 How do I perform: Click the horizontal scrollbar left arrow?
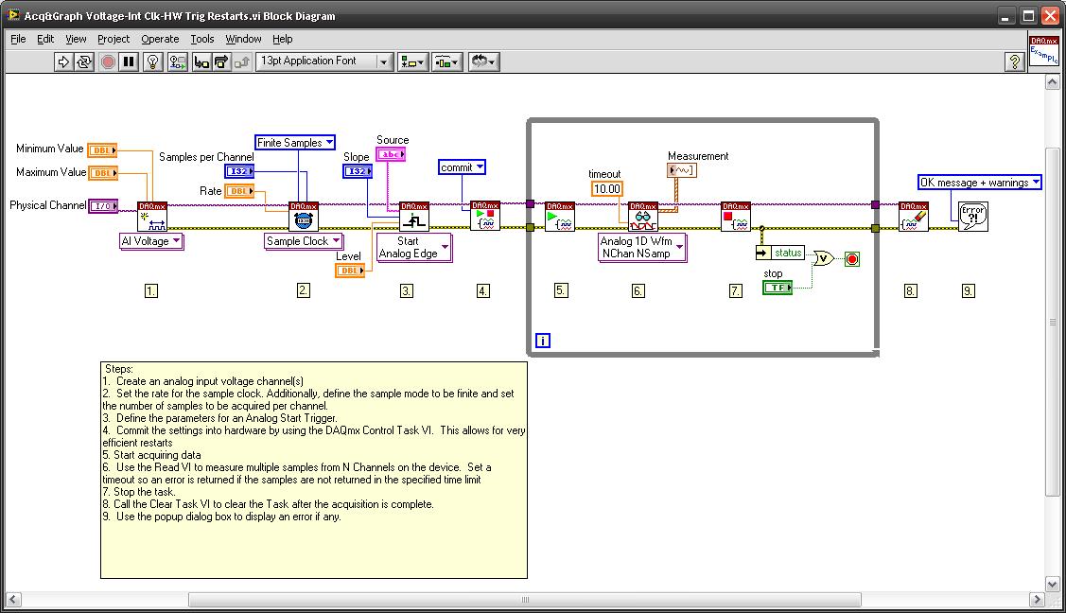pyautogui.click(x=13, y=600)
